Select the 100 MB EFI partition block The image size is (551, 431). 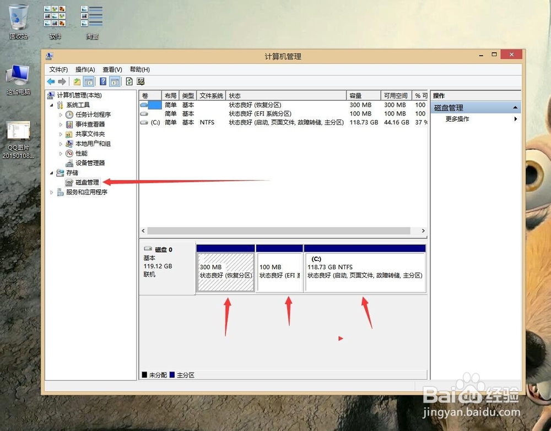coord(279,272)
